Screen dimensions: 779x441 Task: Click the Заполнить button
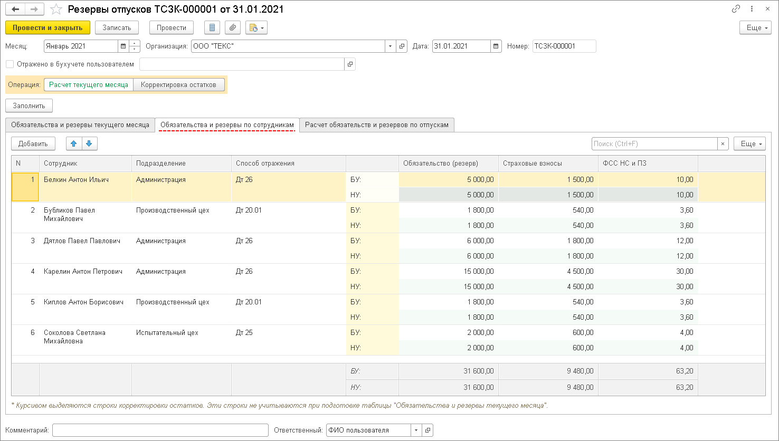pyautogui.click(x=29, y=106)
